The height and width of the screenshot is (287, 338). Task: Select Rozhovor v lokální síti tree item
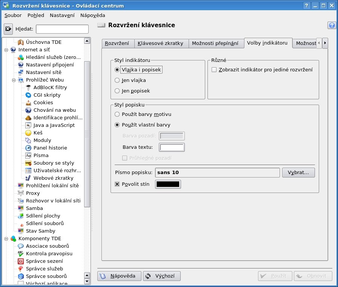pyautogui.click(x=53, y=201)
